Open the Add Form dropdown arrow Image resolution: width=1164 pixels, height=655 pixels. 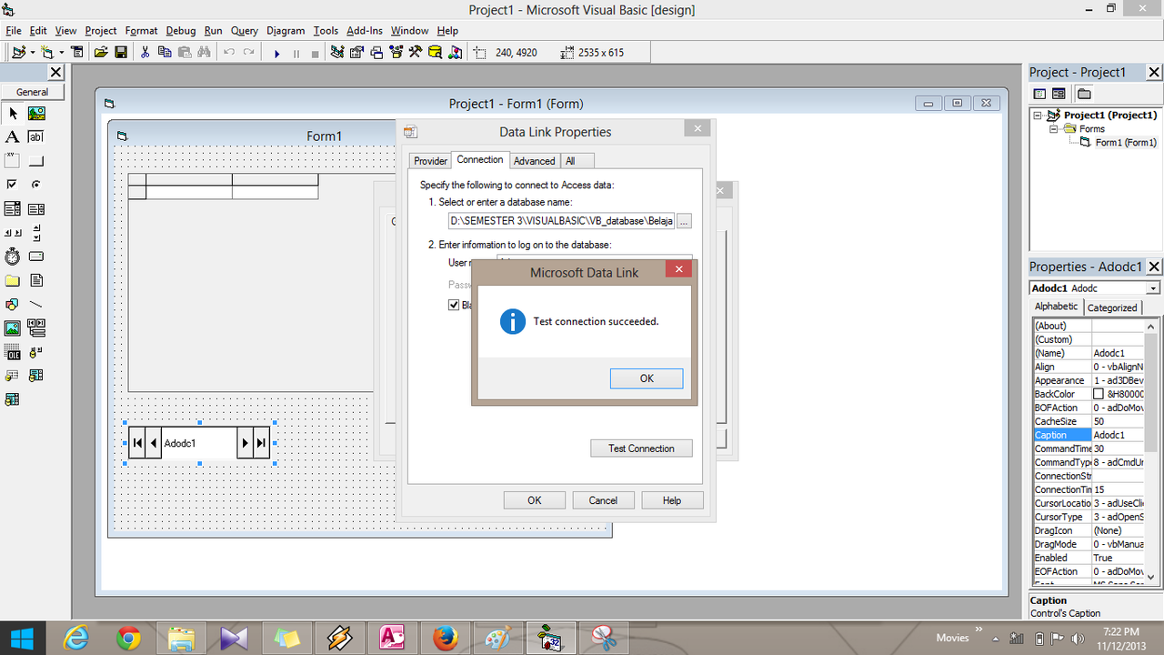(62, 53)
